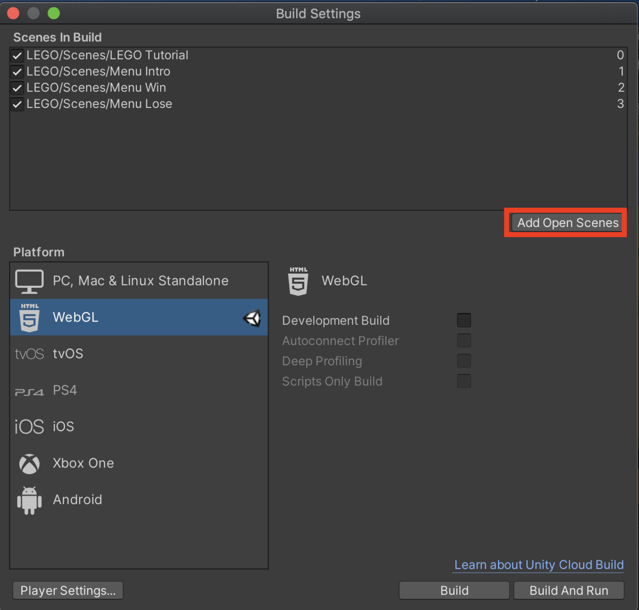Select the PC, Mac & Linux Standalone platform
Screen dimensions: 639x610
[x=139, y=281]
